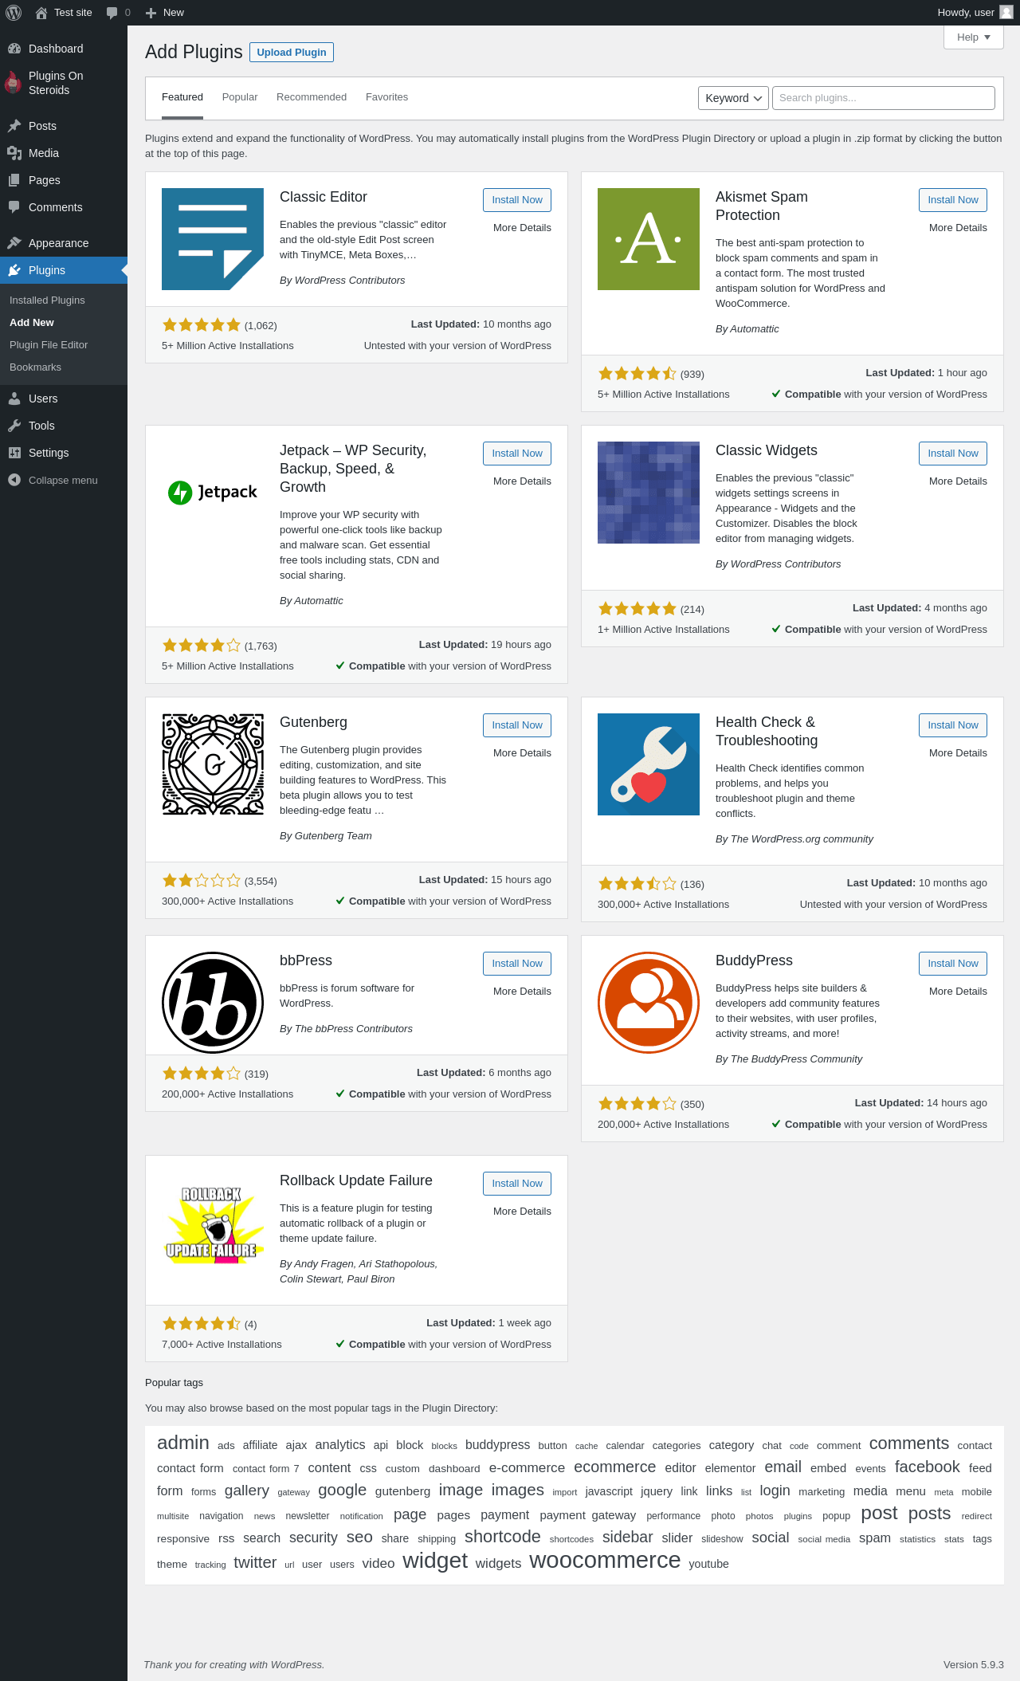Install the Rollback Update Failure plugin
1020x1681 pixels.
pos(517,1184)
